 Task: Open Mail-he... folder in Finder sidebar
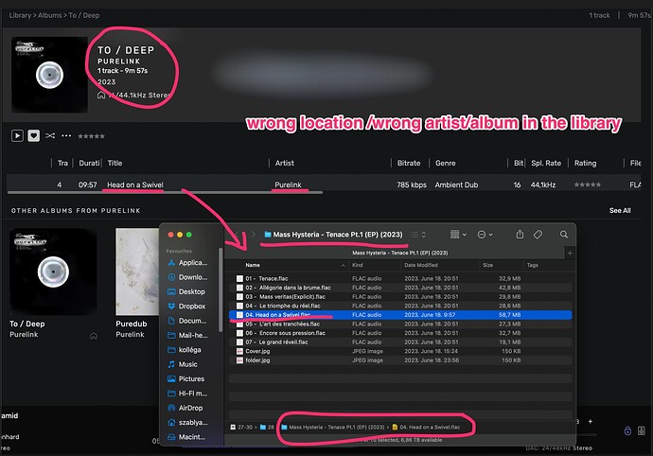click(187, 335)
